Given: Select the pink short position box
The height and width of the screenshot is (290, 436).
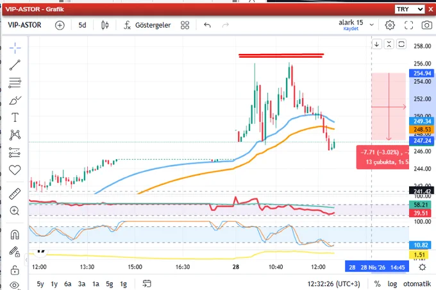Looking at the screenshot, I should [389, 107].
